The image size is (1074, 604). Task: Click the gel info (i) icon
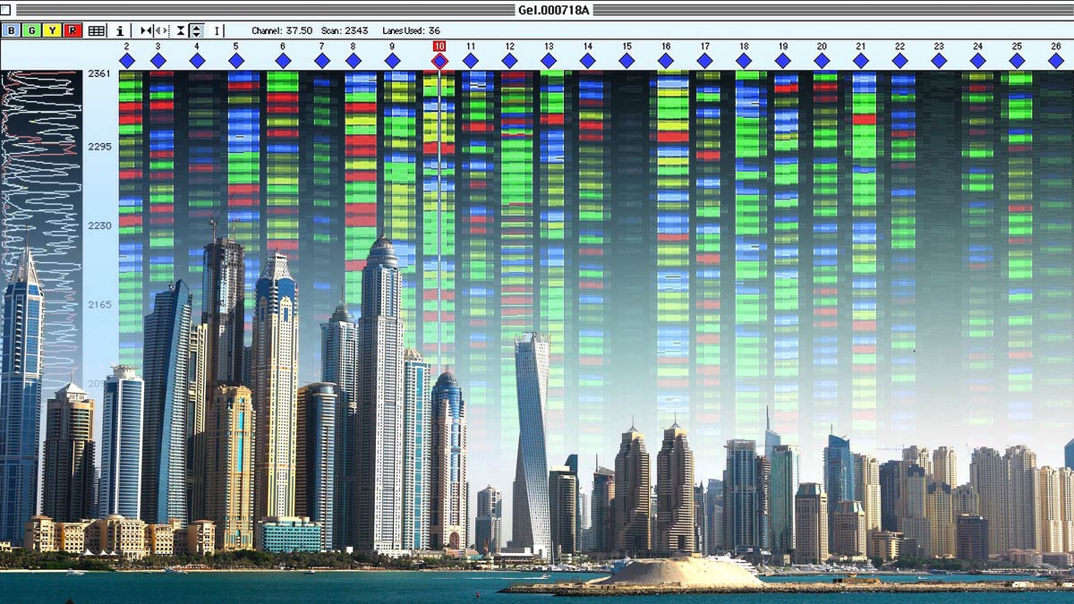[120, 30]
